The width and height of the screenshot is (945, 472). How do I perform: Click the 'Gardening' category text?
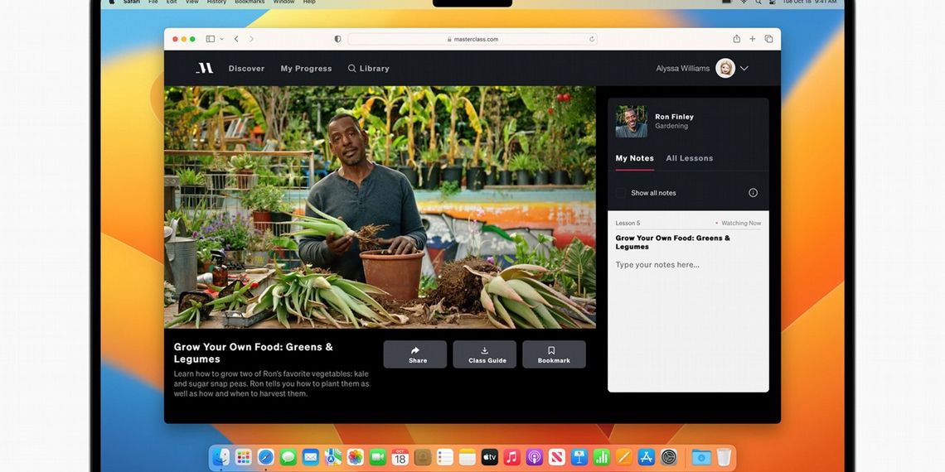pyautogui.click(x=671, y=127)
